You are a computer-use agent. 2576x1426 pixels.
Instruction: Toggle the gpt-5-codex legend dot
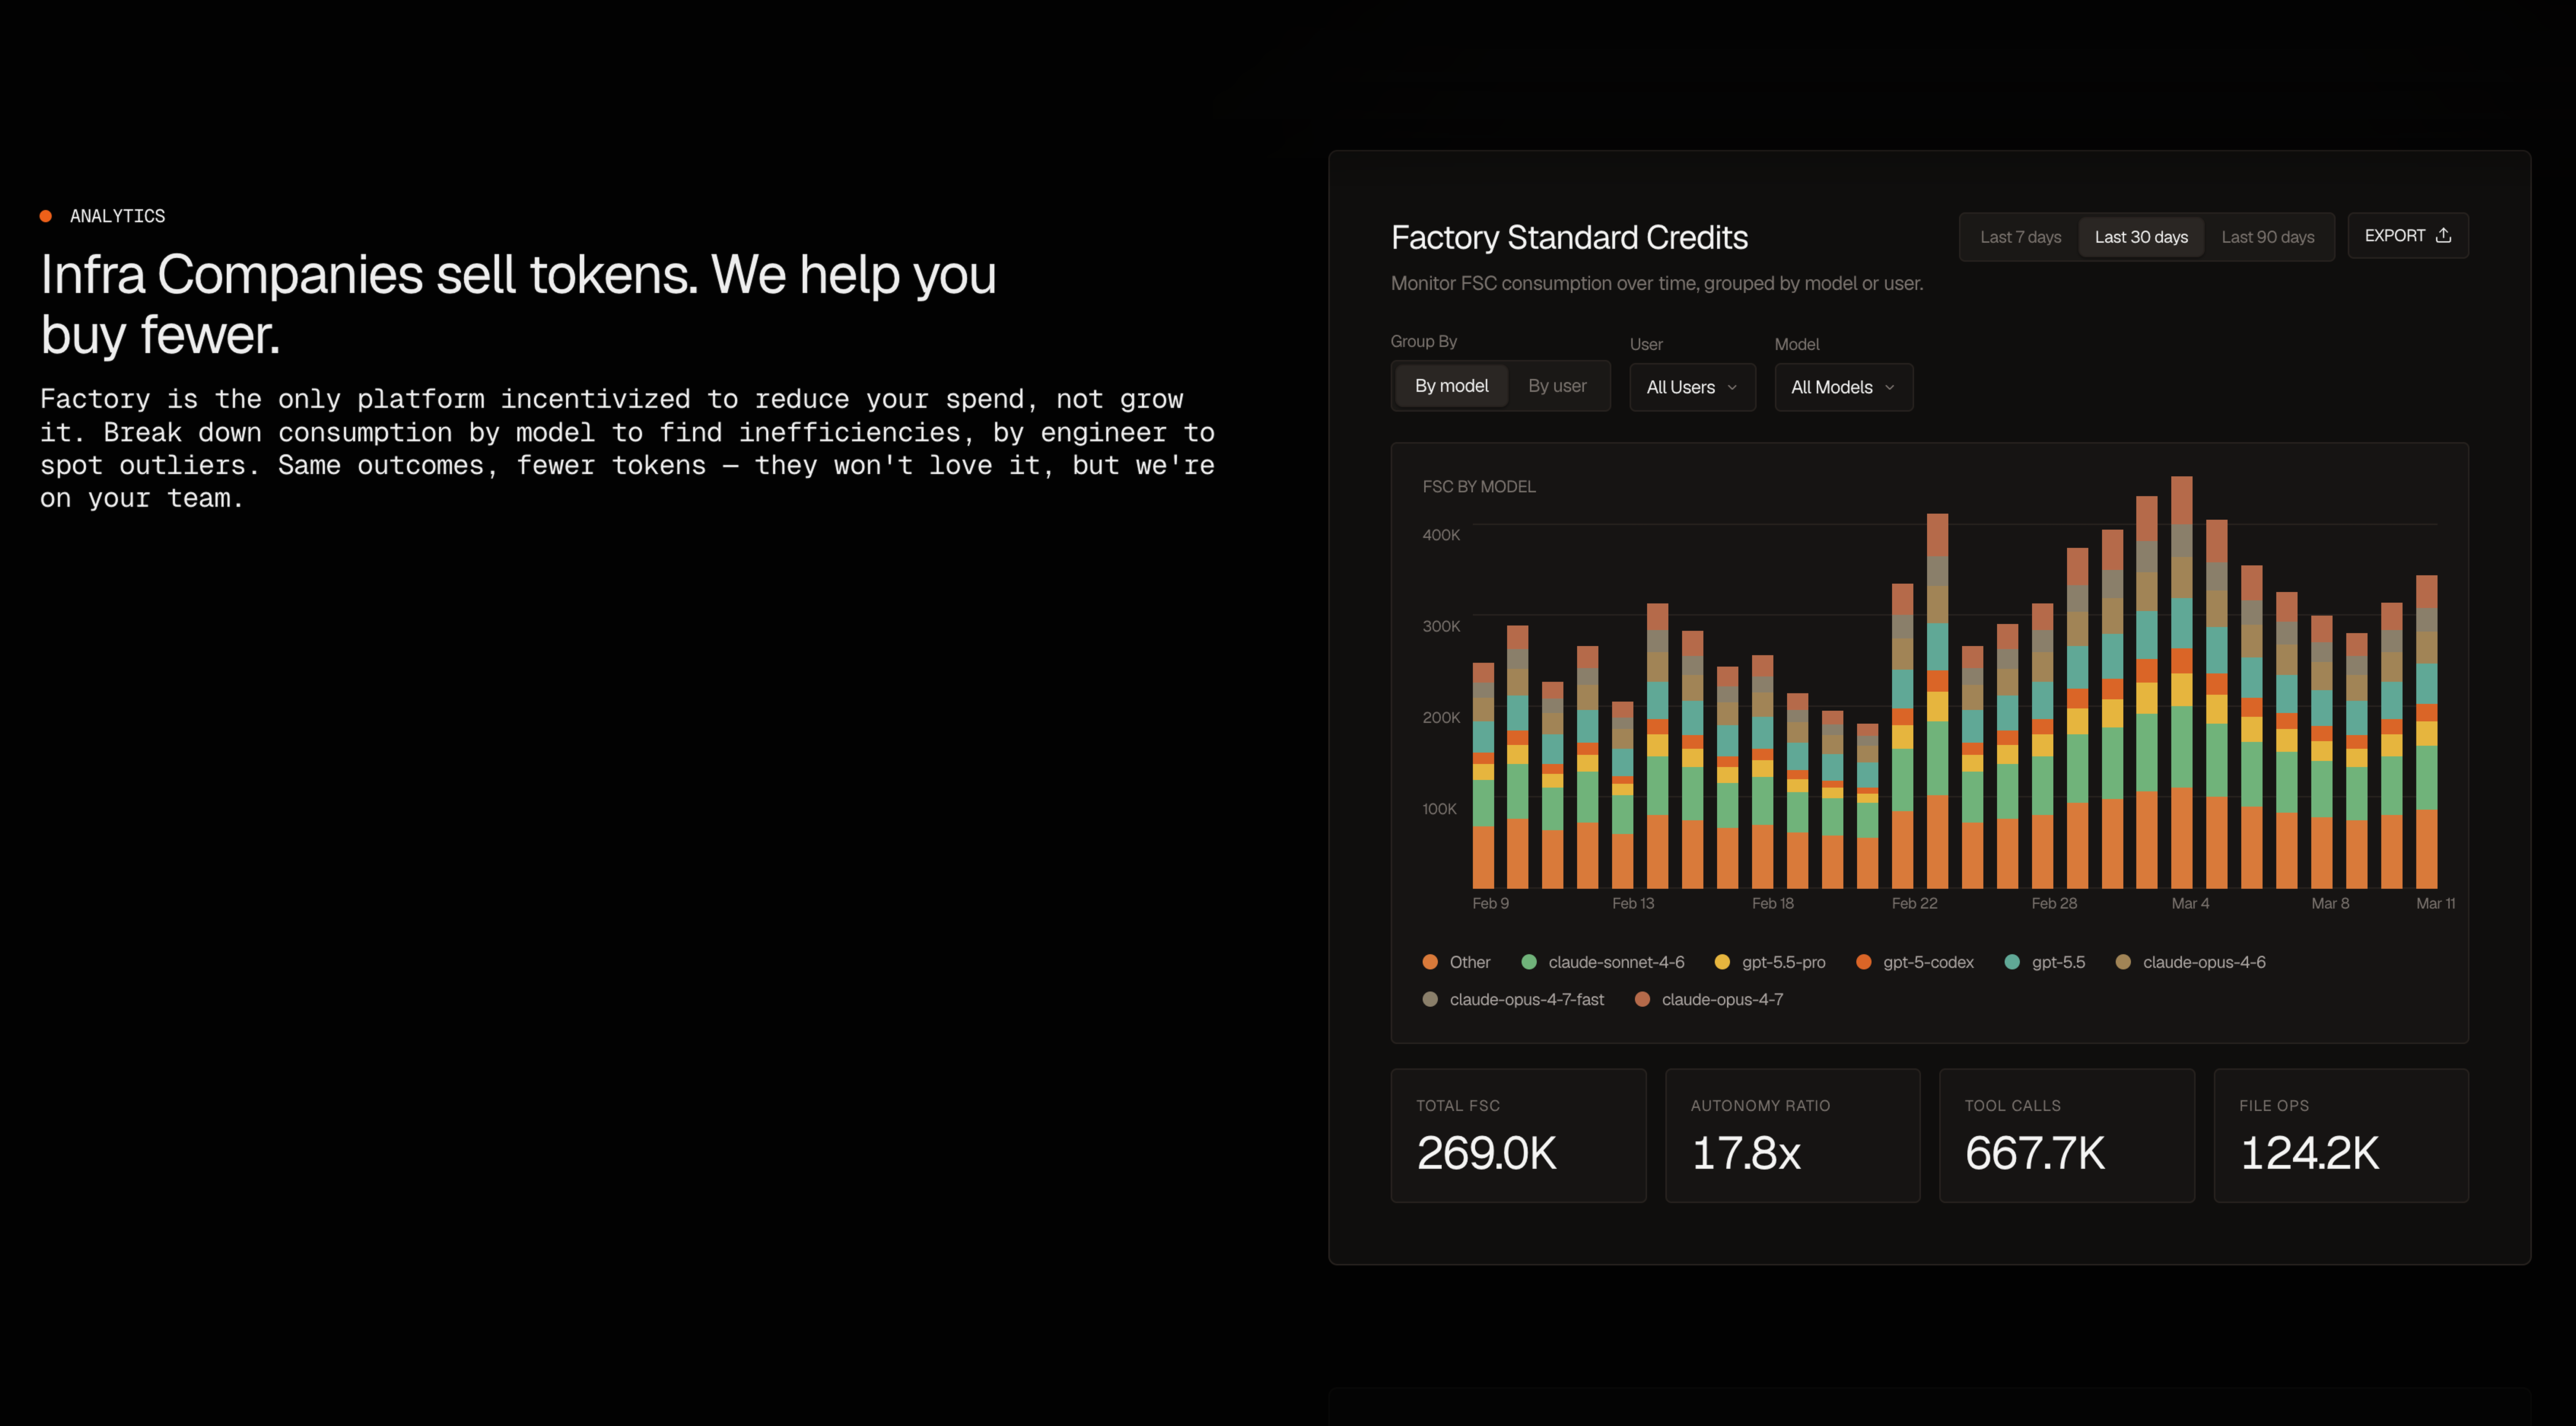(x=1863, y=962)
